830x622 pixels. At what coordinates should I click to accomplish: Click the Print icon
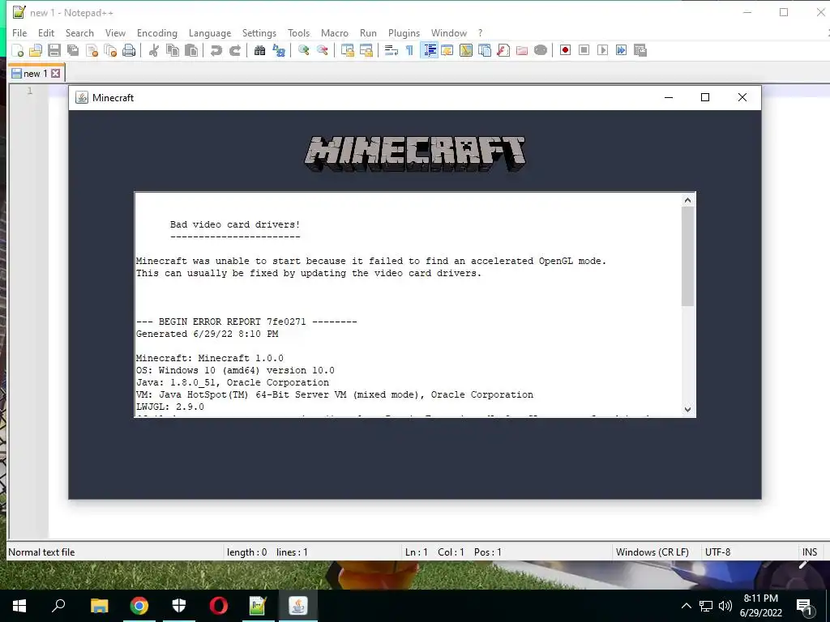coord(129,50)
